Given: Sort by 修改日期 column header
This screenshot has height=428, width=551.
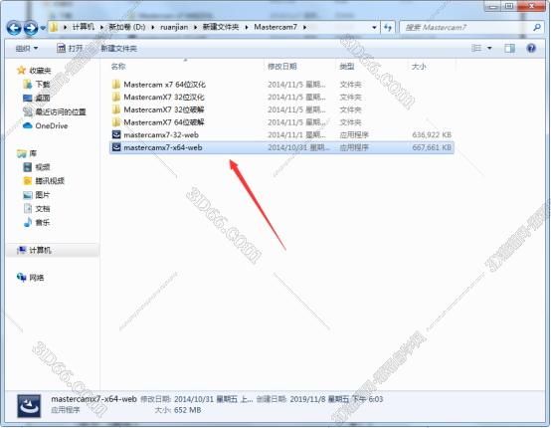Looking at the screenshot, I should [282, 66].
